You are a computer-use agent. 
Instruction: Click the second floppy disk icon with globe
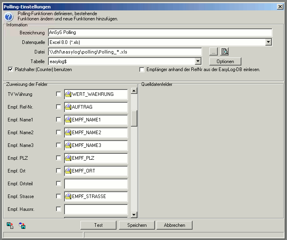point(22,226)
